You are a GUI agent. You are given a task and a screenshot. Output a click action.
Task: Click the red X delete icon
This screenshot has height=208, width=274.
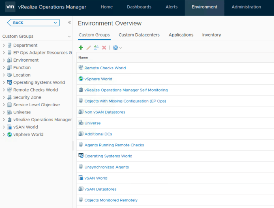click(104, 47)
